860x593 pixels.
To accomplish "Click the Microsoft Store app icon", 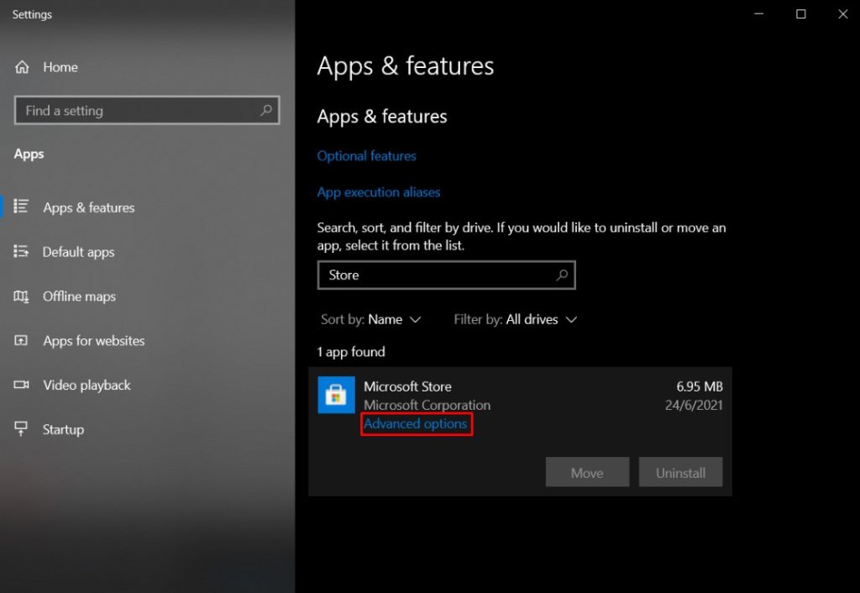I will click(x=336, y=395).
